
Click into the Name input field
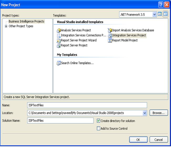[x=87, y=105]
